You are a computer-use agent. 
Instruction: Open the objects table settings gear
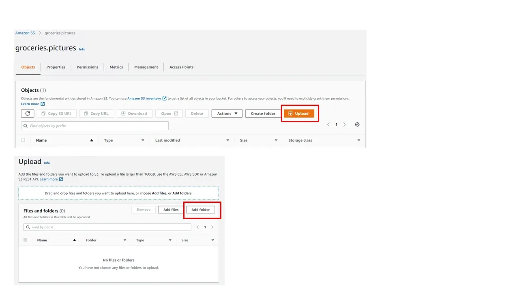pos(357,125)
